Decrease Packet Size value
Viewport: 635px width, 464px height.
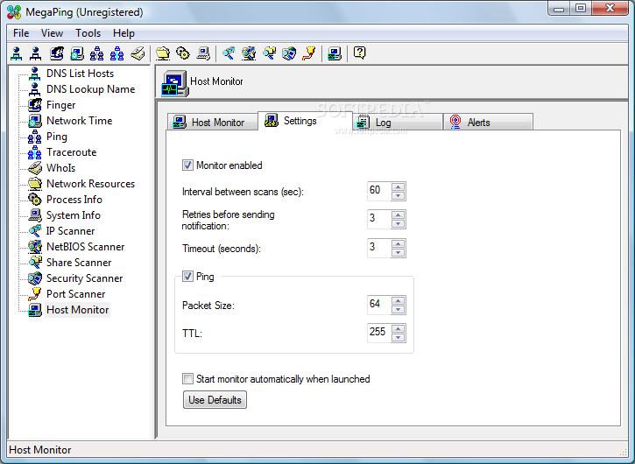tap(399, 310)
